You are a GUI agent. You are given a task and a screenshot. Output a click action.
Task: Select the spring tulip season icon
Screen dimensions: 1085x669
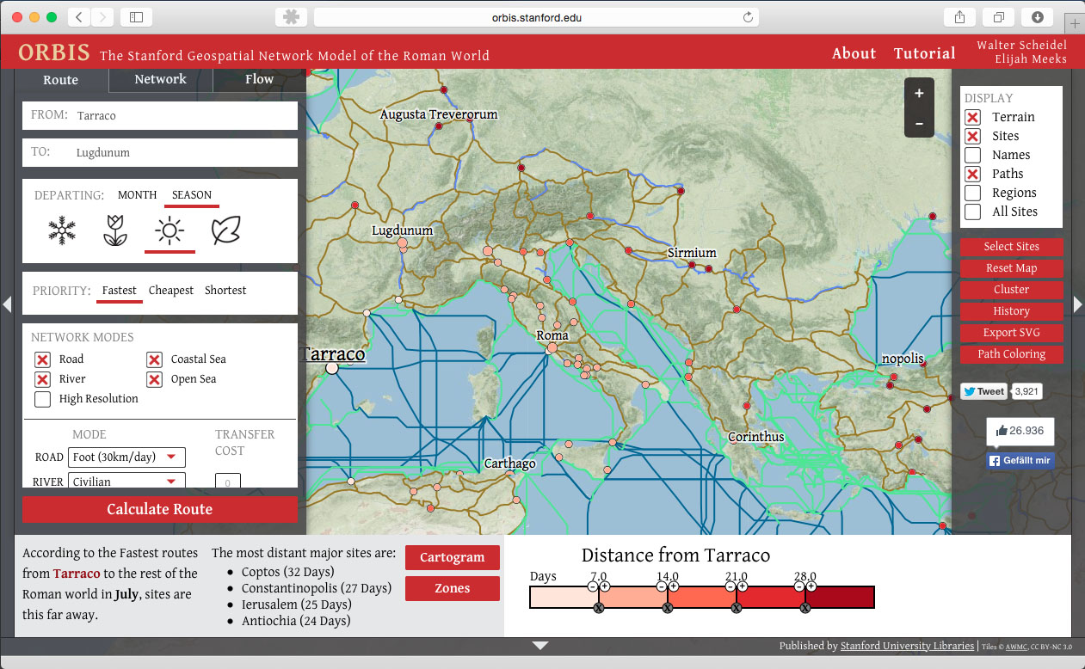tap(115, 230)
